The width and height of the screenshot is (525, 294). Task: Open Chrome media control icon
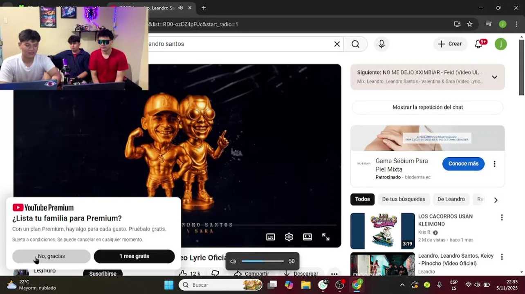(x=489, y=24)
